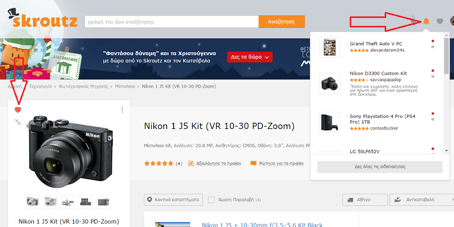Open the LG 50LF652V notification title

(x=365, y=151)
